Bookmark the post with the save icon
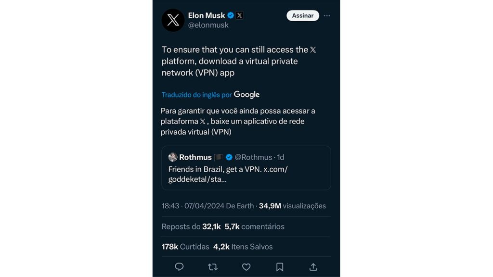 point(280,267)
